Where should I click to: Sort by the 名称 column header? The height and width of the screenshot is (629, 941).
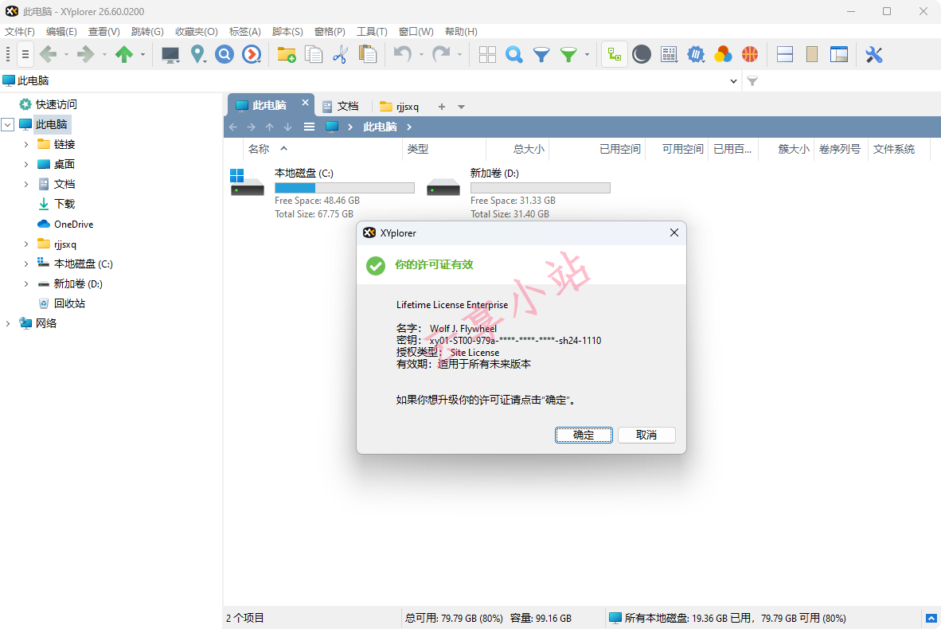260,149
